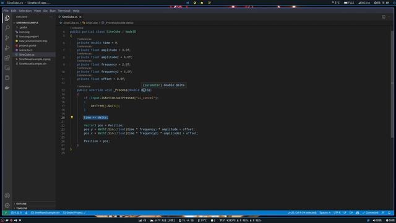Open errors and warnings count in status bar
The height and width of the screenshot is (223, 396).
(17, 212)
